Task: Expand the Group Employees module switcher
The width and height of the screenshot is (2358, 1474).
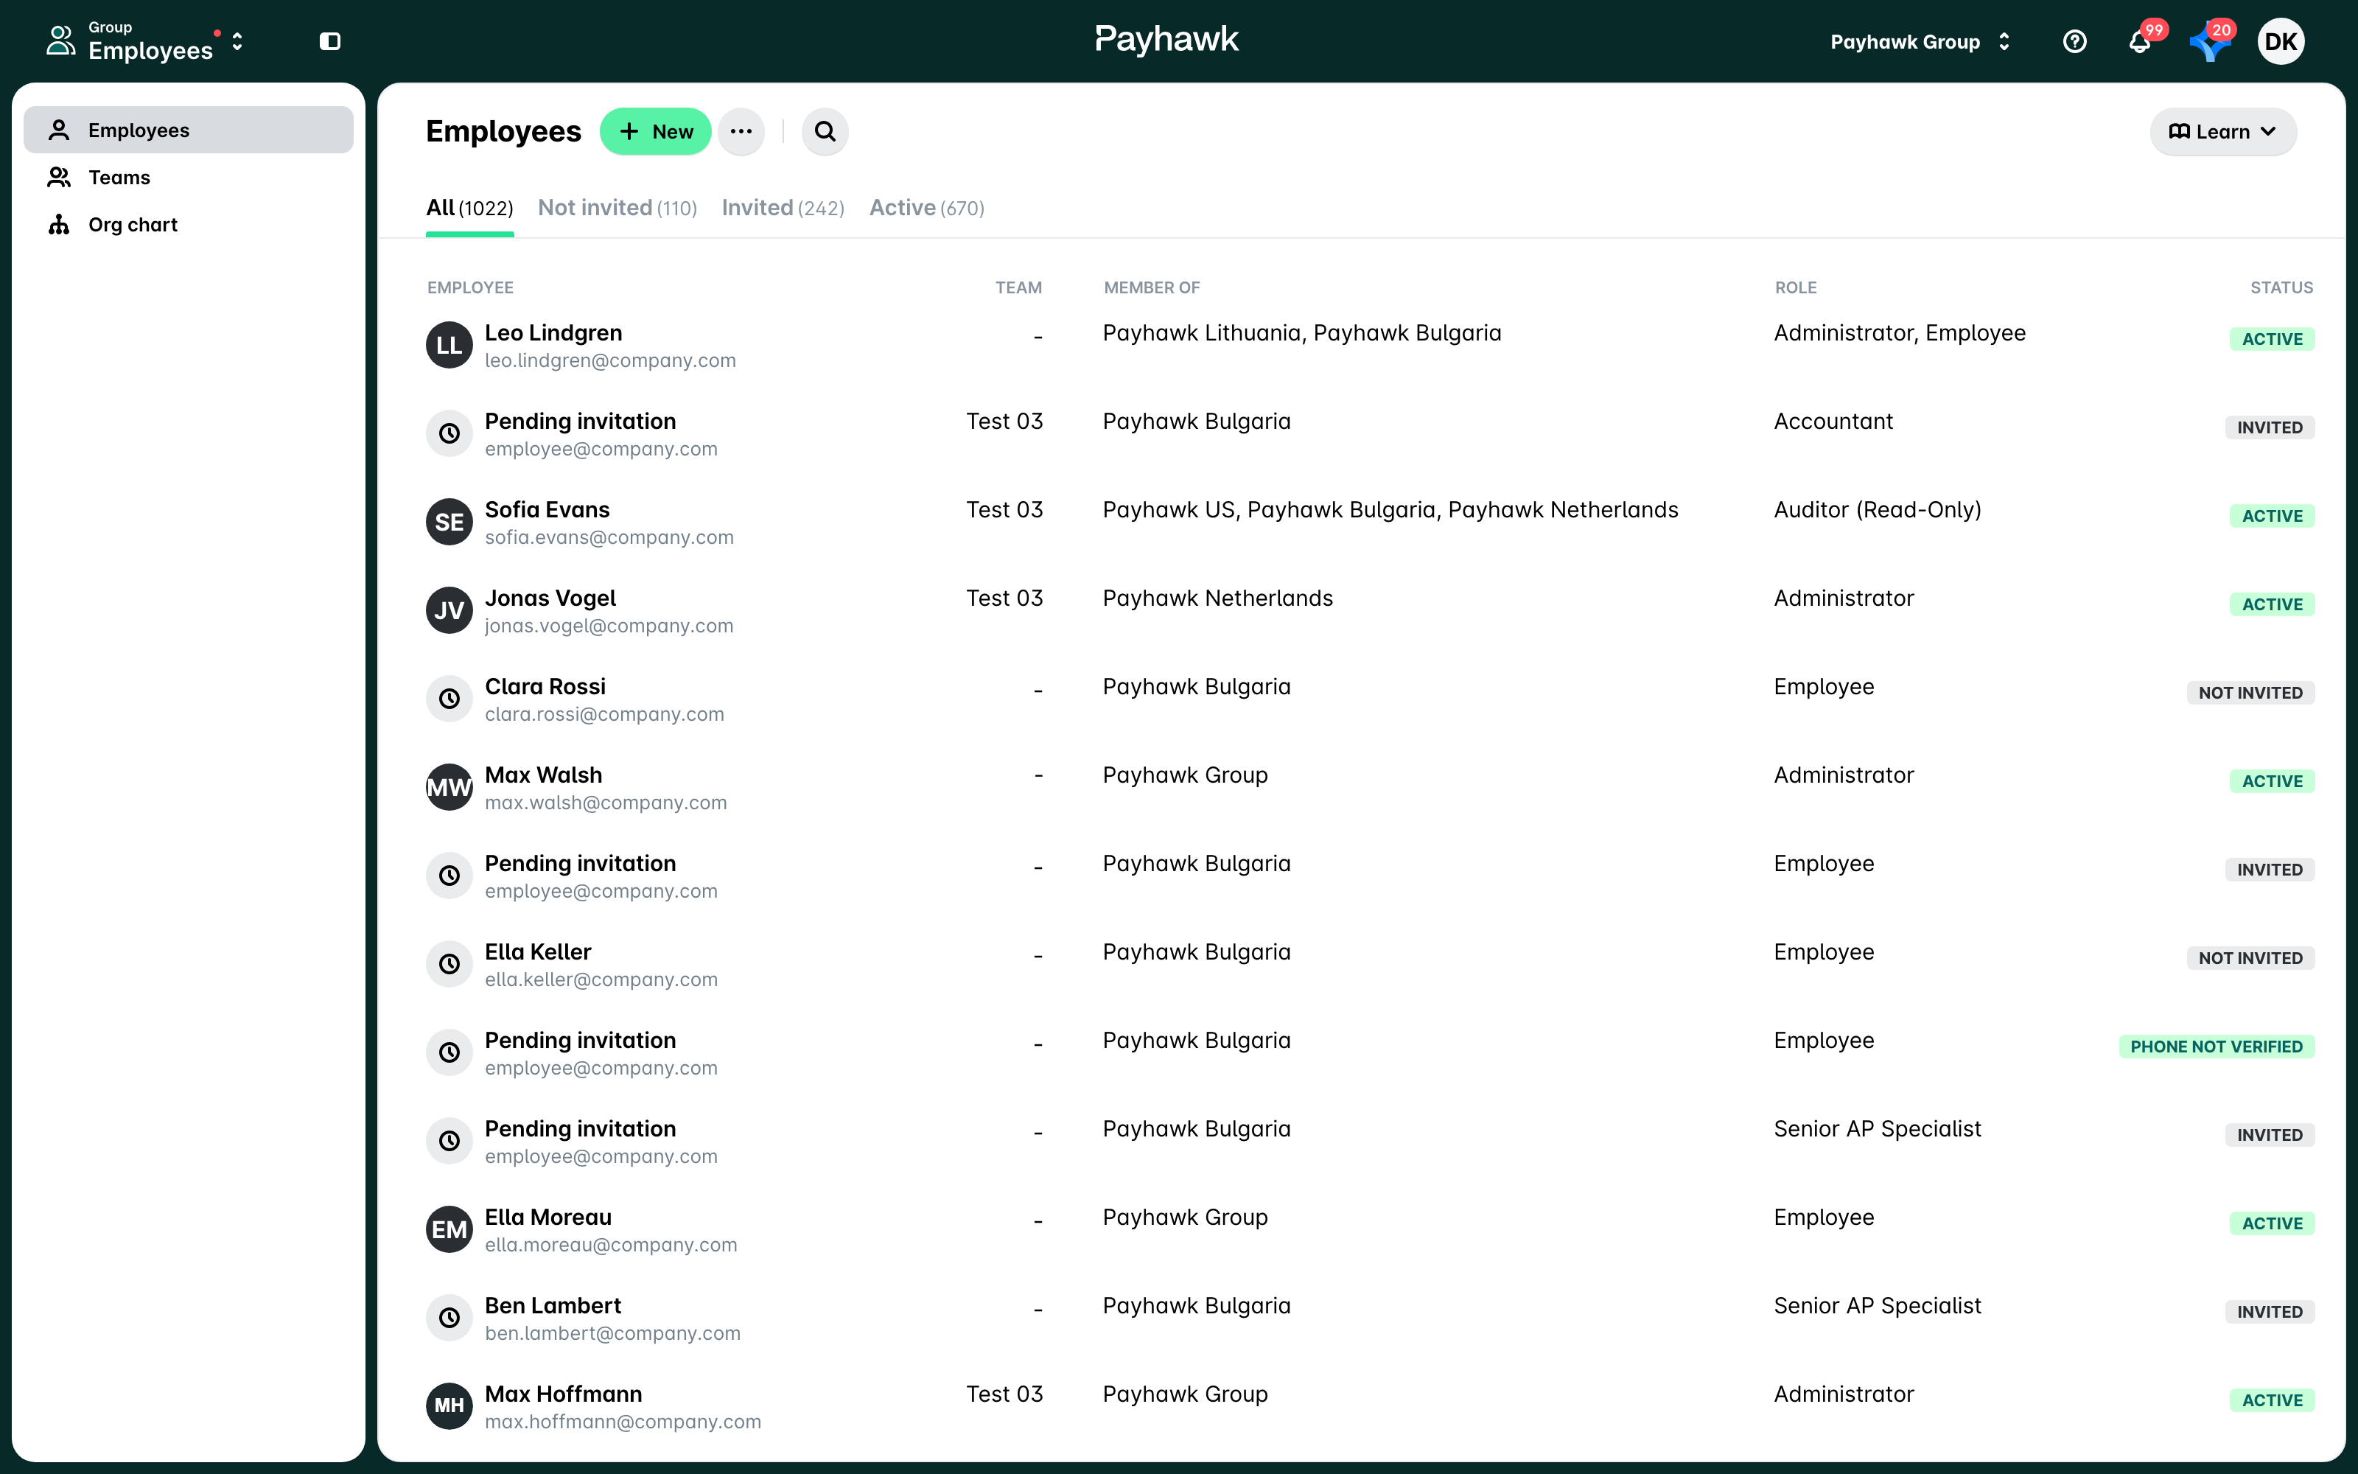Action: coord(145,41)
